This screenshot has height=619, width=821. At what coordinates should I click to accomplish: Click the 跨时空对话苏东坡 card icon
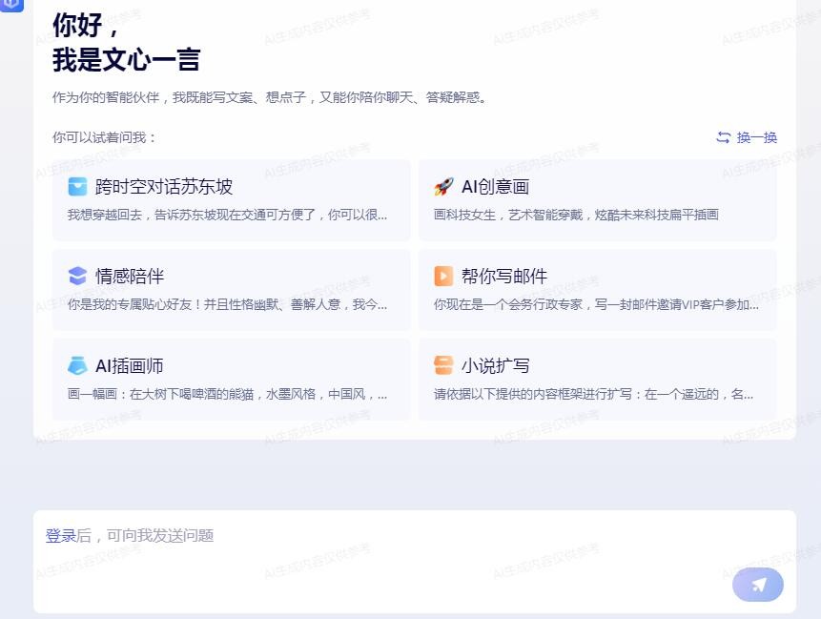pyautogui.click(x=77, y=186)
